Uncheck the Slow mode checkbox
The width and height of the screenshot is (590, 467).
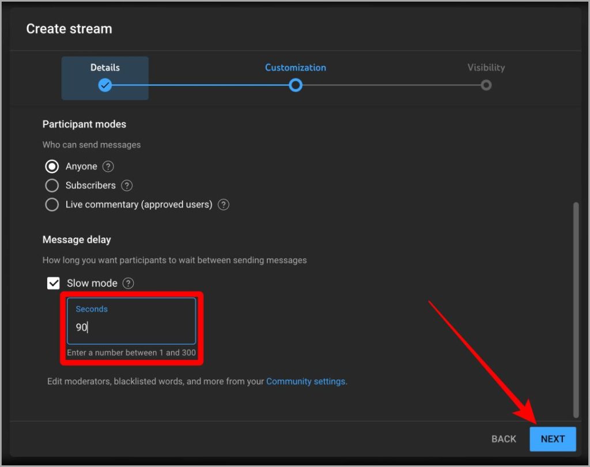54,283
